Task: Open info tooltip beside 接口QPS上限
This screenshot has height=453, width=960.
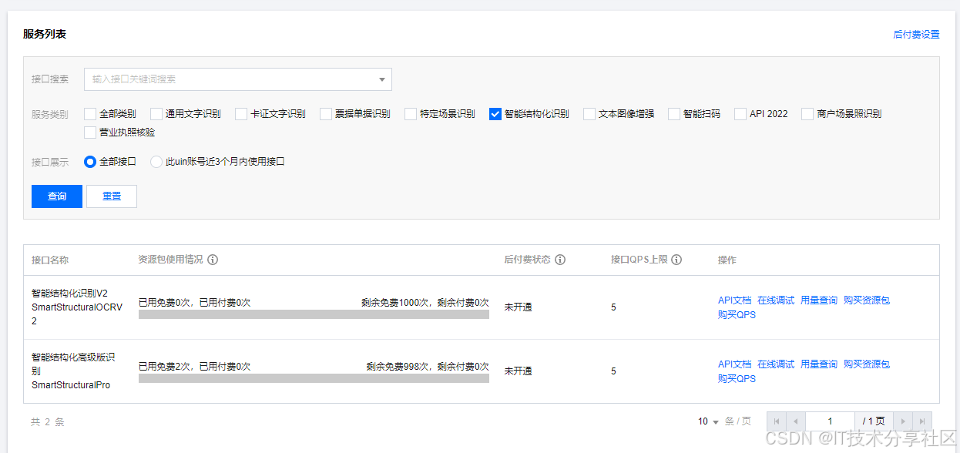Action: [x=676, y=260]
